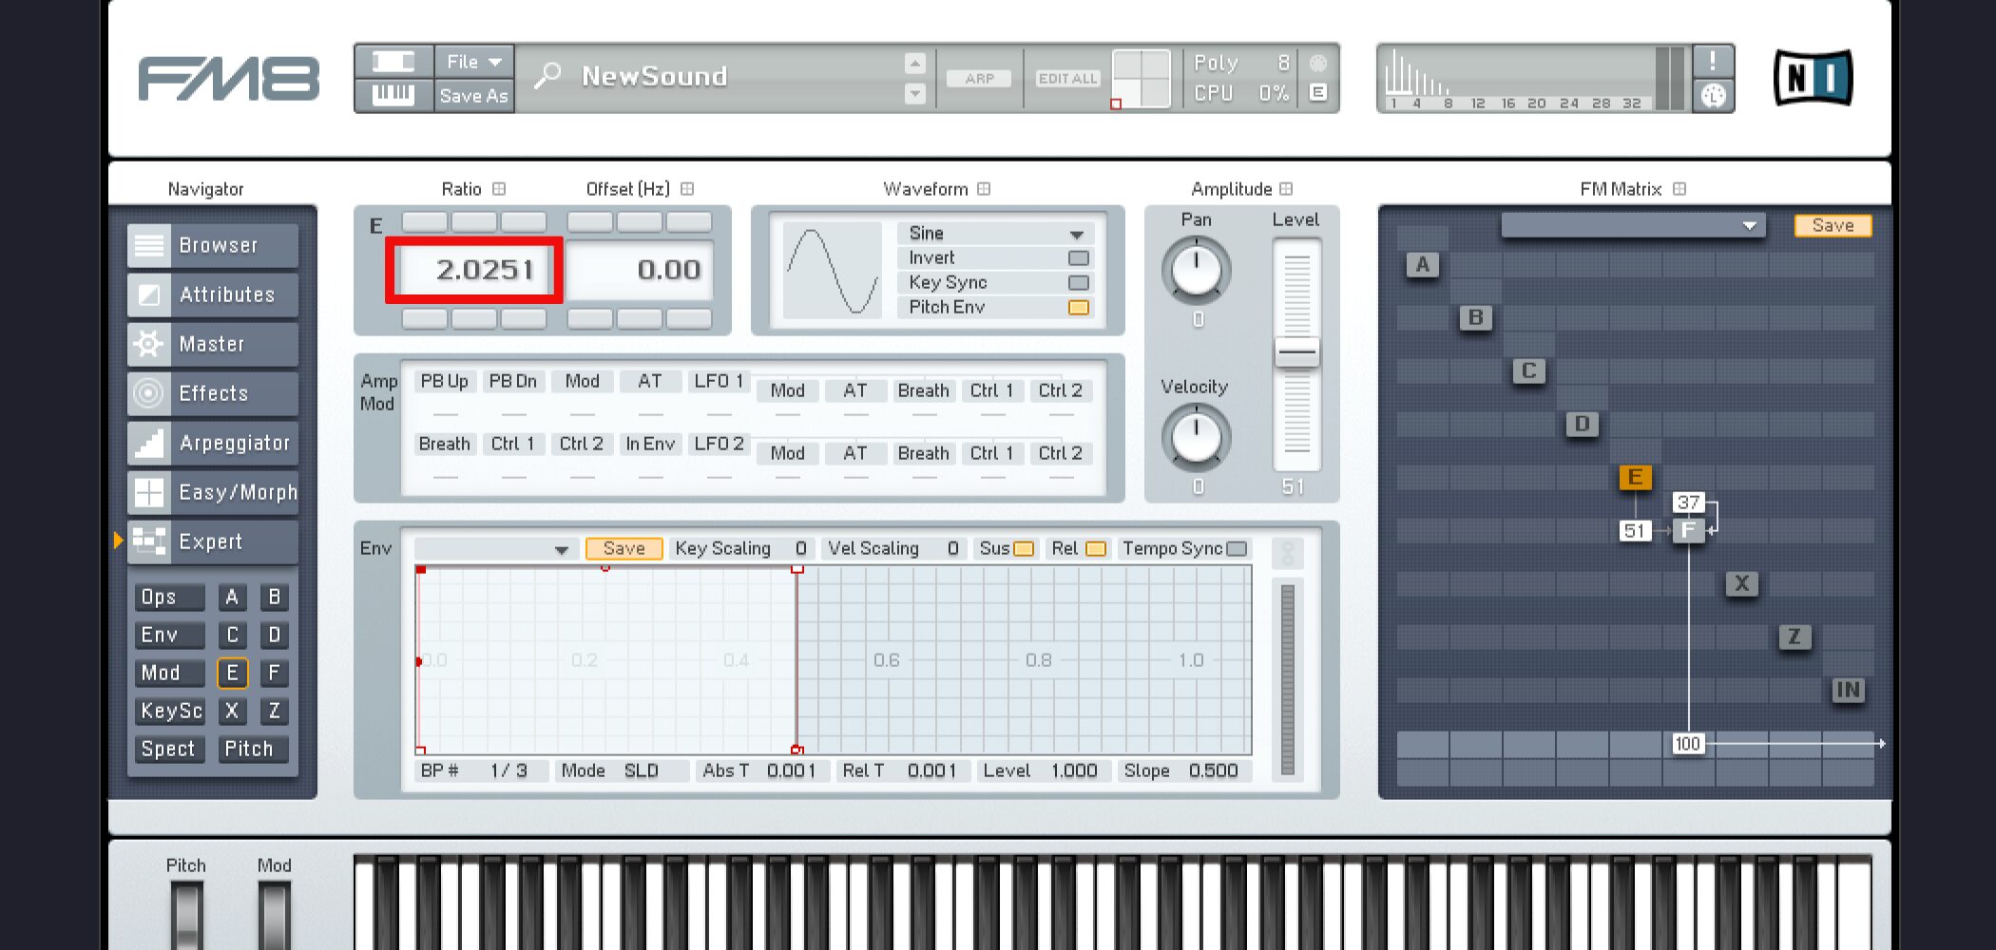The image size is (1996, 950).
Task: Click the round icon next to Poly value
Action: click(1317, 63)
